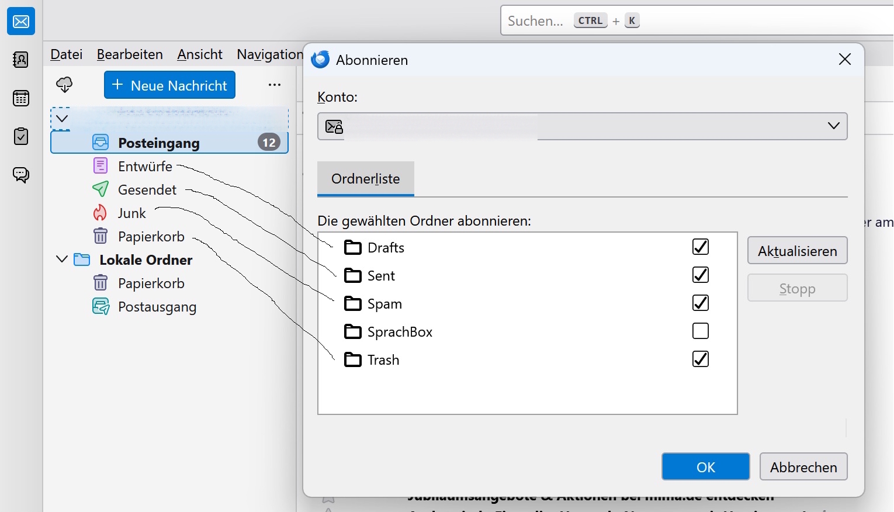
Task: Open folder pane options three-dot menu
Action: (275, 85)
